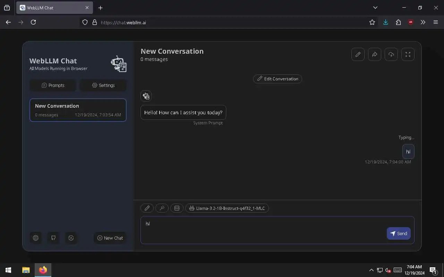Click the circular icon beside GitHub icon
Screen dimensions: 444x277
tap(71, 238)
